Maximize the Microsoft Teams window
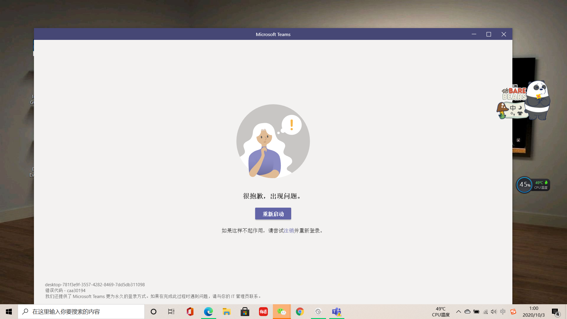Screen dimensions: 567x319 489,34
